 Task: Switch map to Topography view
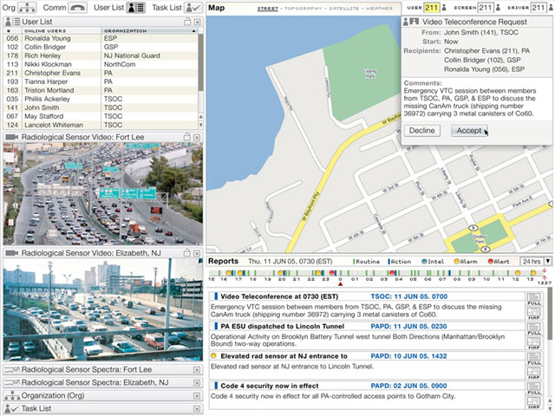click(x=304, y=8)
